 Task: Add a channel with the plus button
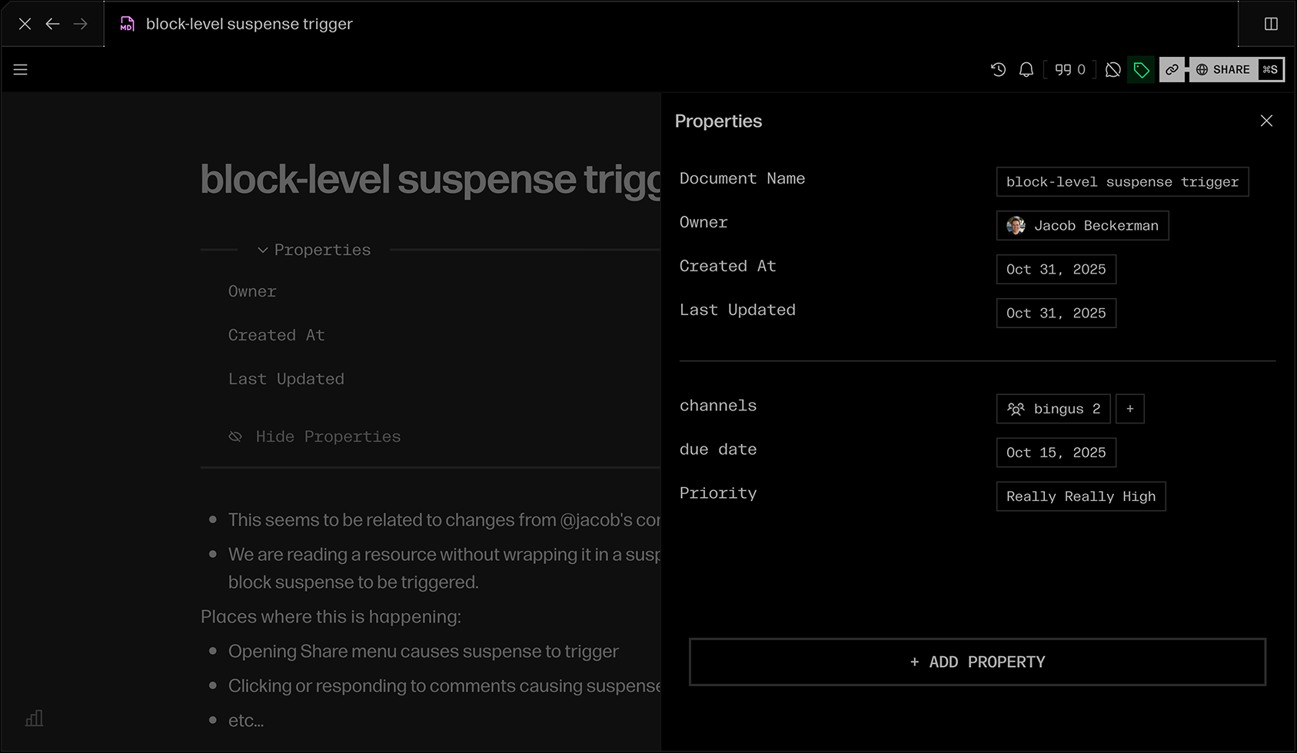click(x=1129, y=409)
